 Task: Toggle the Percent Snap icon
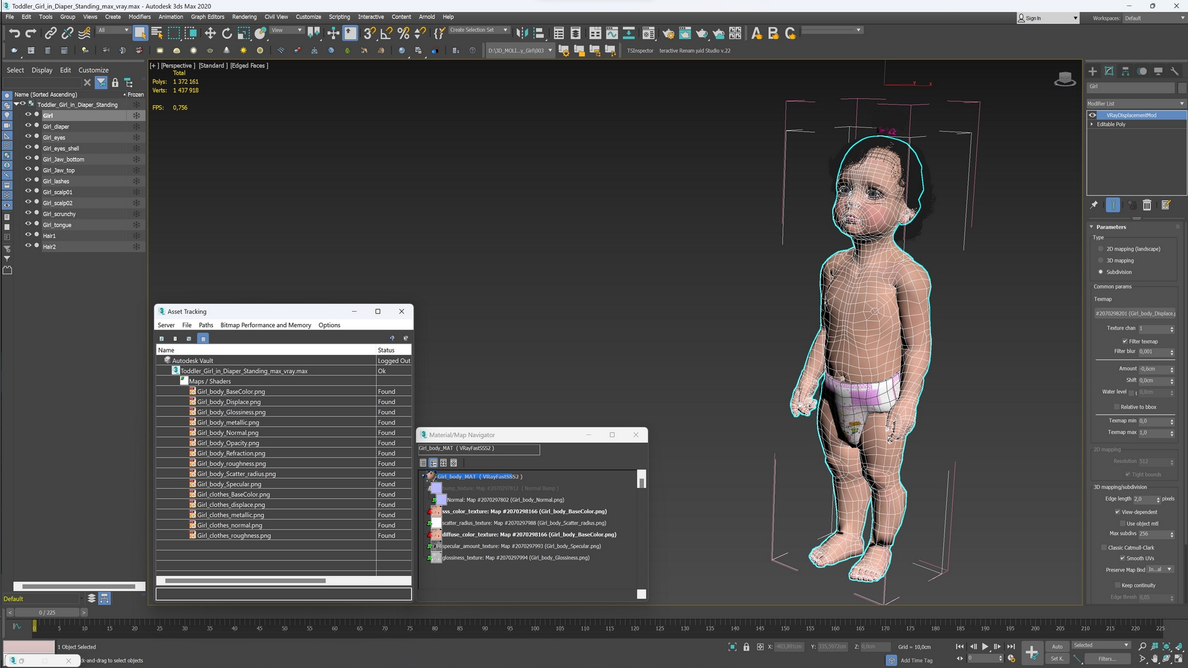click(403, 33)
